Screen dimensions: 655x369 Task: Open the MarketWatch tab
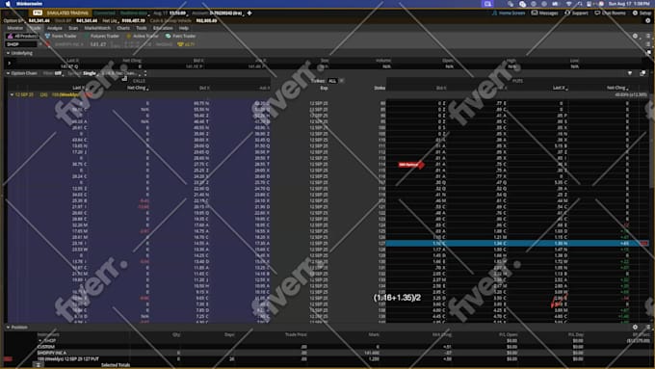point(97,28)
